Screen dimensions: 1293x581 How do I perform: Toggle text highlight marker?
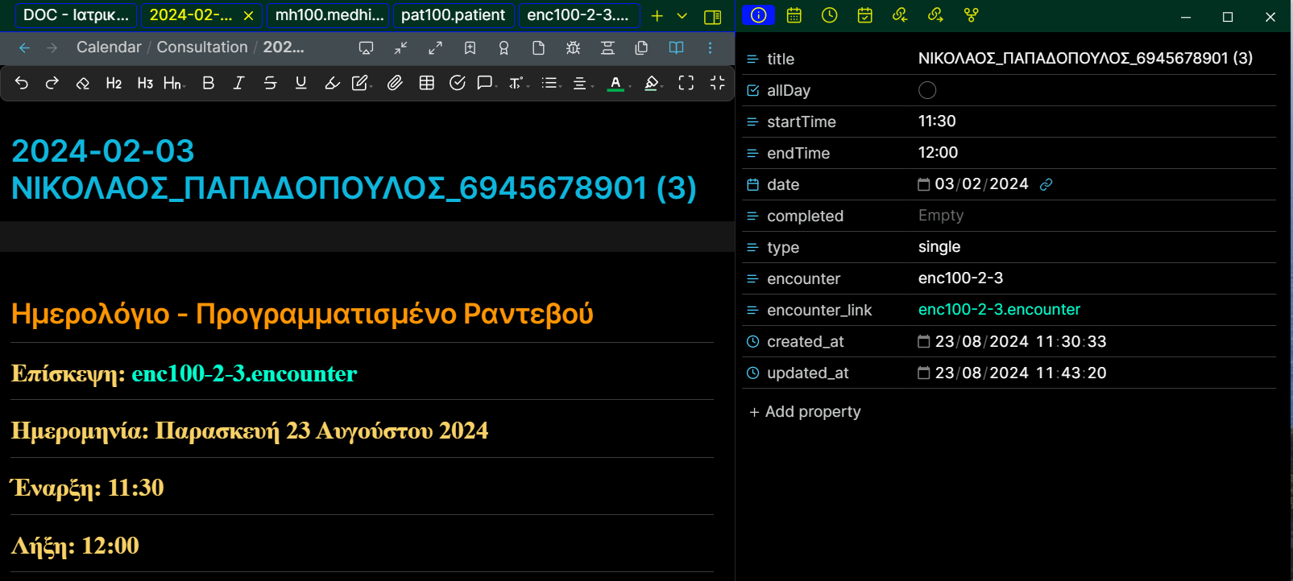332,83
